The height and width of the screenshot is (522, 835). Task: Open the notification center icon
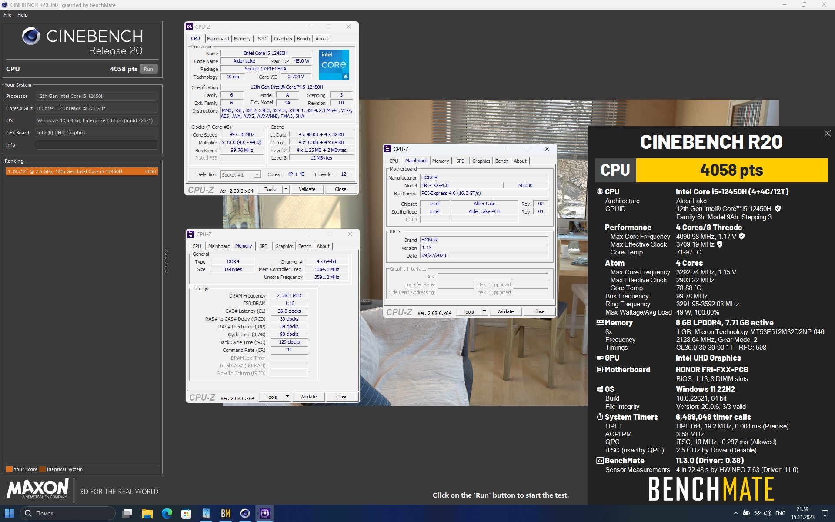click(825, 513)
